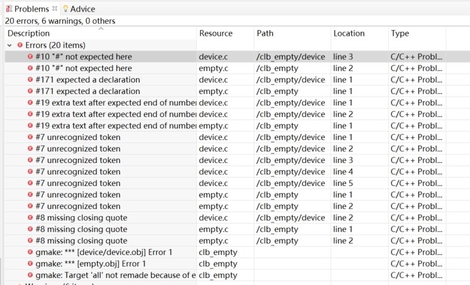The height and width of the screenshot is (285, 470).
Task: Select #7 unrecognized token at device.c line 5
Action: pyautogui.click(x=78, y=183)
